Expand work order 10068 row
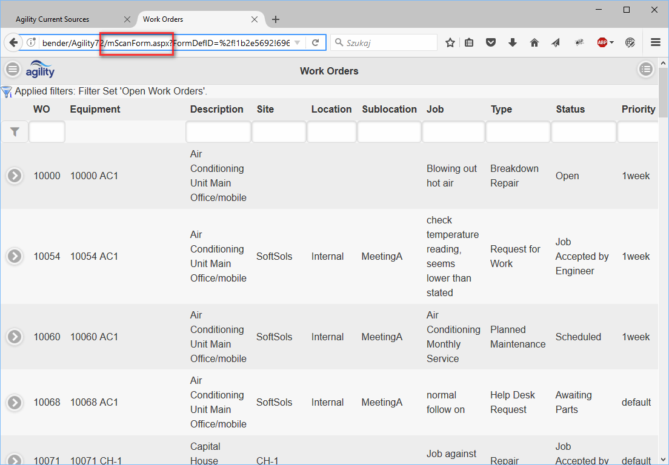The width and height of the screenshot is (669, 465). click(15, 402)
